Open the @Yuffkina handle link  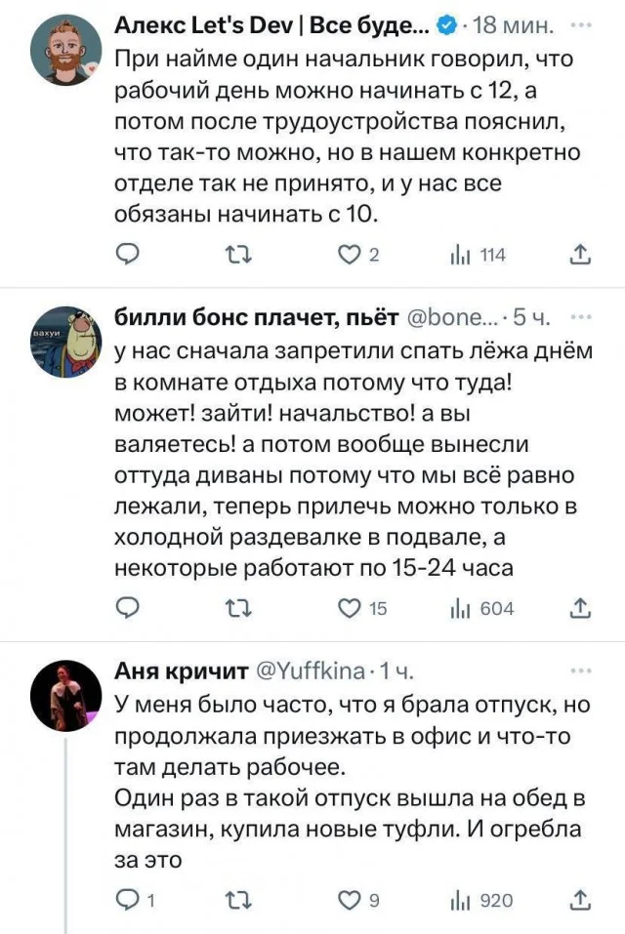pyautogui.click(x=311, y=671)
